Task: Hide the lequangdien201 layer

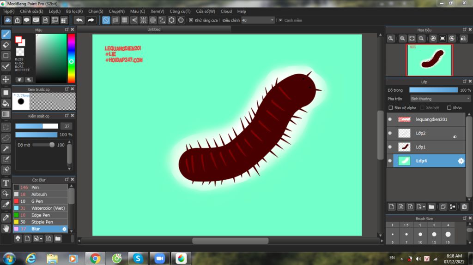Action: click(390, 119)
